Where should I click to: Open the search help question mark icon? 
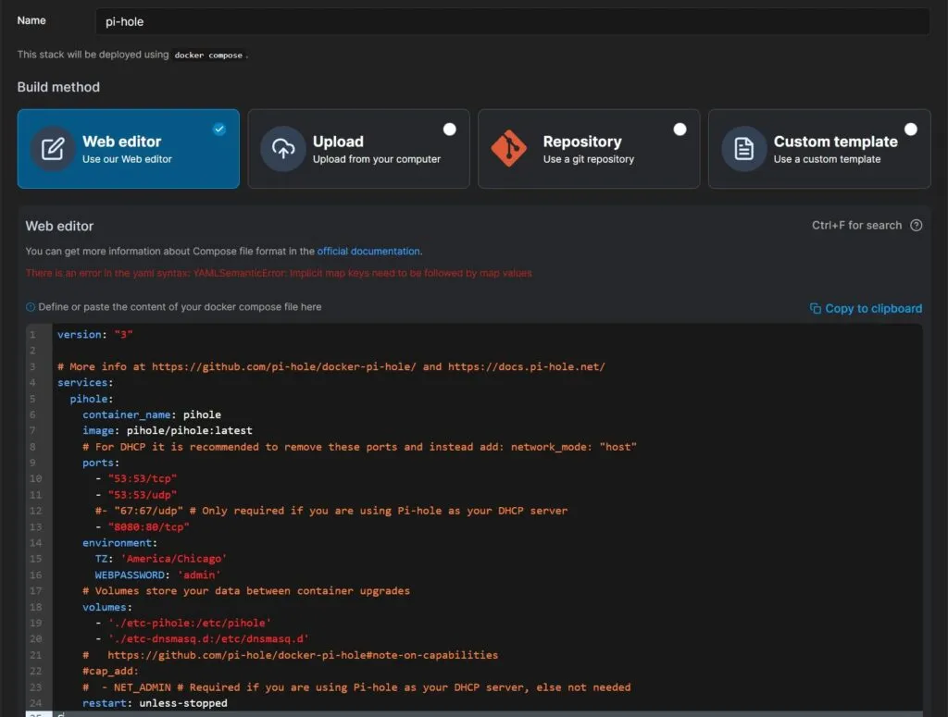917,225
